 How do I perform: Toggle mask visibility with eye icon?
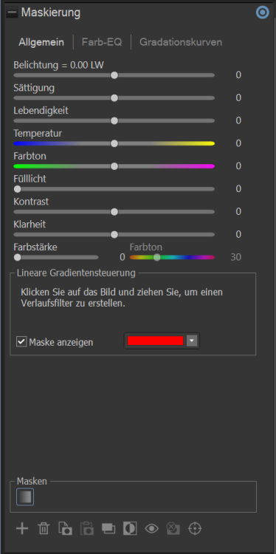(151, 529)
